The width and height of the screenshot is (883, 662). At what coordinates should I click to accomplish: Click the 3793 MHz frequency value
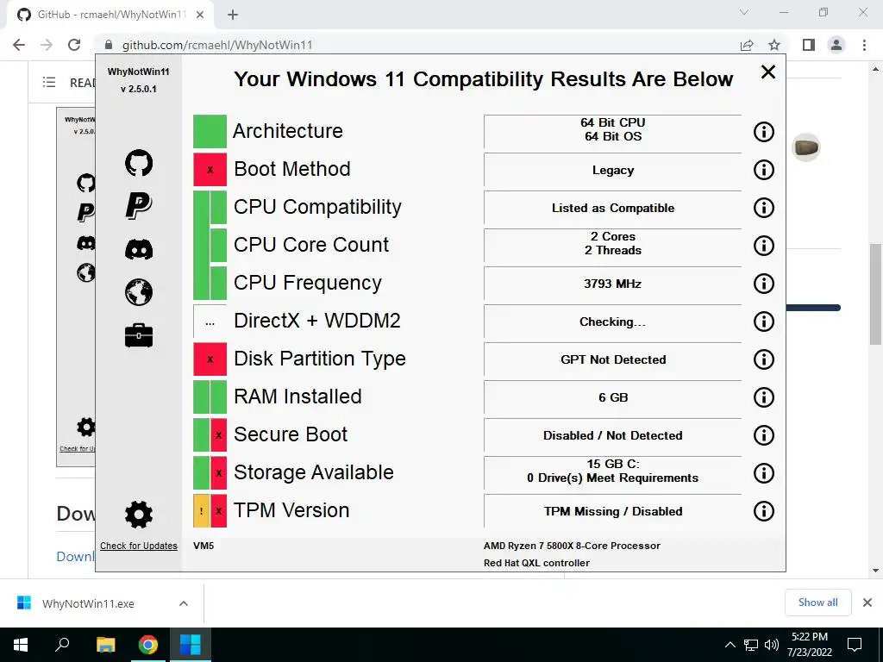(x=613, y=284)
